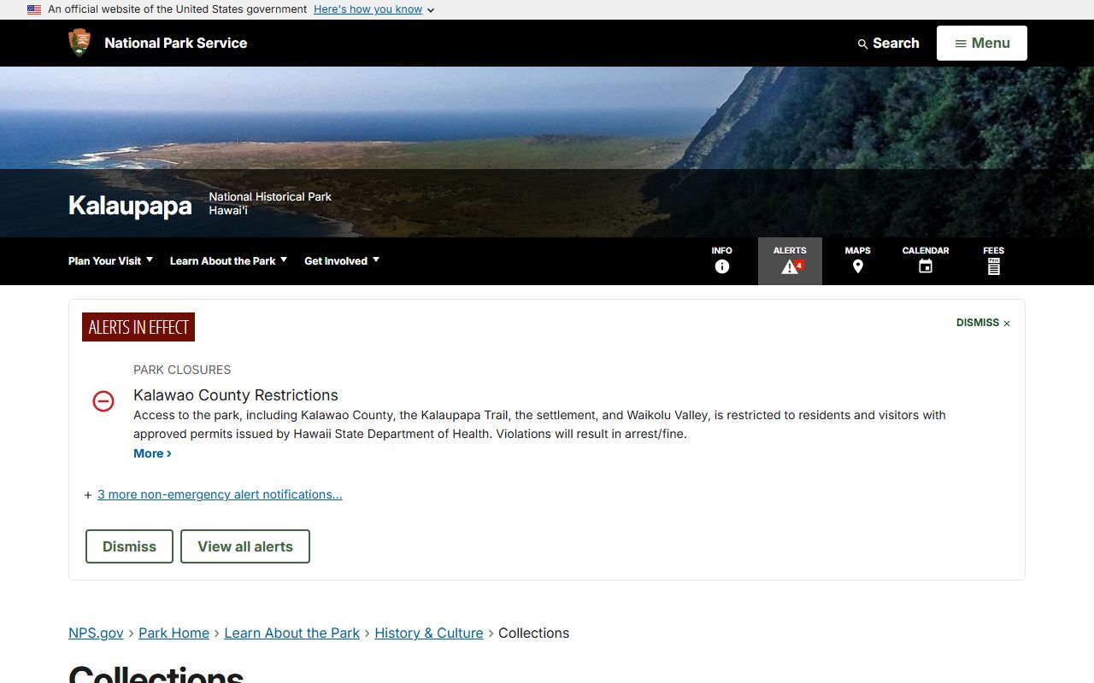The height and width of the screenshot is (683, 1094).
Task: Expand 'Here's how you know' disclosure
Action: pos(374,9)
